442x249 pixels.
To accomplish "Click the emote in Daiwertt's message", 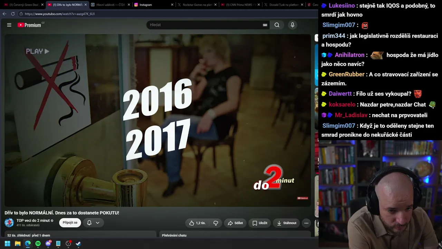I will 417,93.
